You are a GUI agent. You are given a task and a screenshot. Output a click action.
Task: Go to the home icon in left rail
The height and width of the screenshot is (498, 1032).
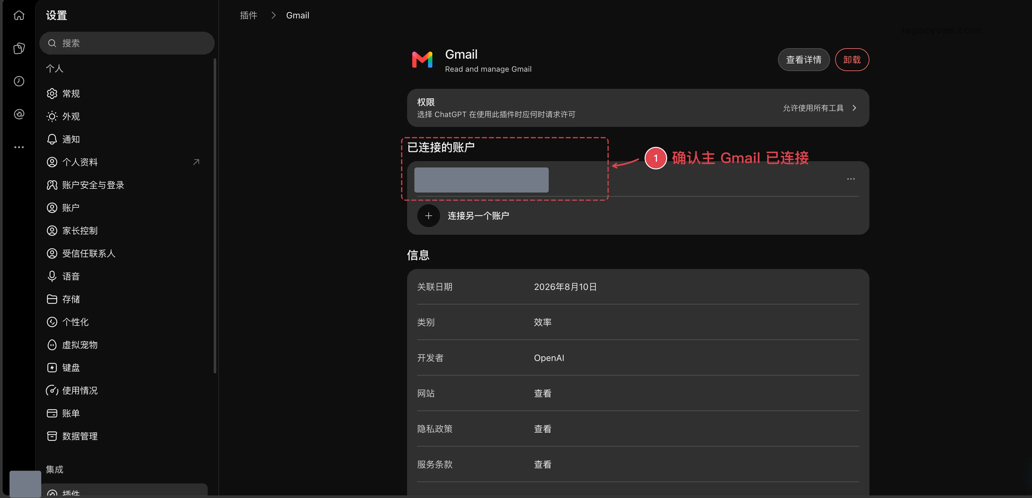(x=19, y=15)
